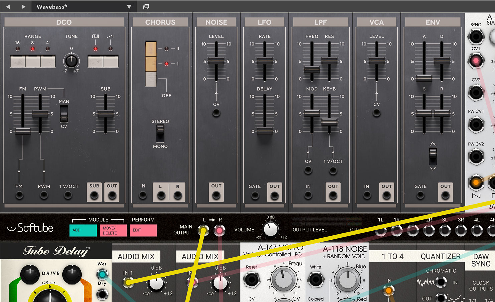Screen dimensions: 495x302
Task: Load the next preset with the right arrow
Action: (x=23, y=7)
